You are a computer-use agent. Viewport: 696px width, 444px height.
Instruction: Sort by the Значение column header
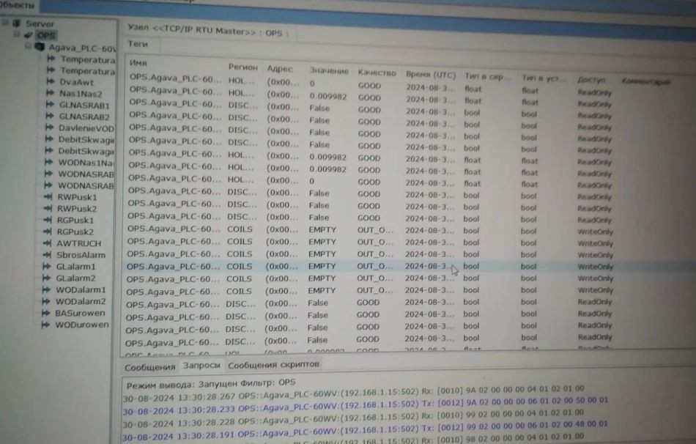pyautogui.click(x=328, y=71)
